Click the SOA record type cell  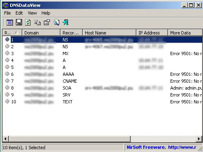click(67, 88)
